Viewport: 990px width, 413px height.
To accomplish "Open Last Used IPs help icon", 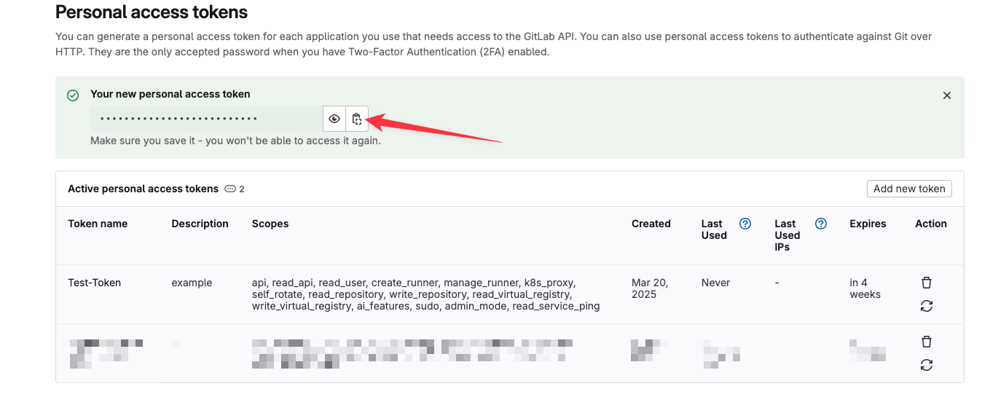I will (820, 224).
